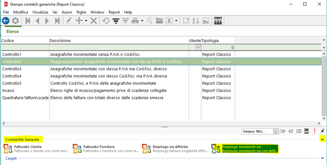Click the eraser icon in the lower panel
The width and height of the screenshot is (327, 165).
[x=322, y=131]
